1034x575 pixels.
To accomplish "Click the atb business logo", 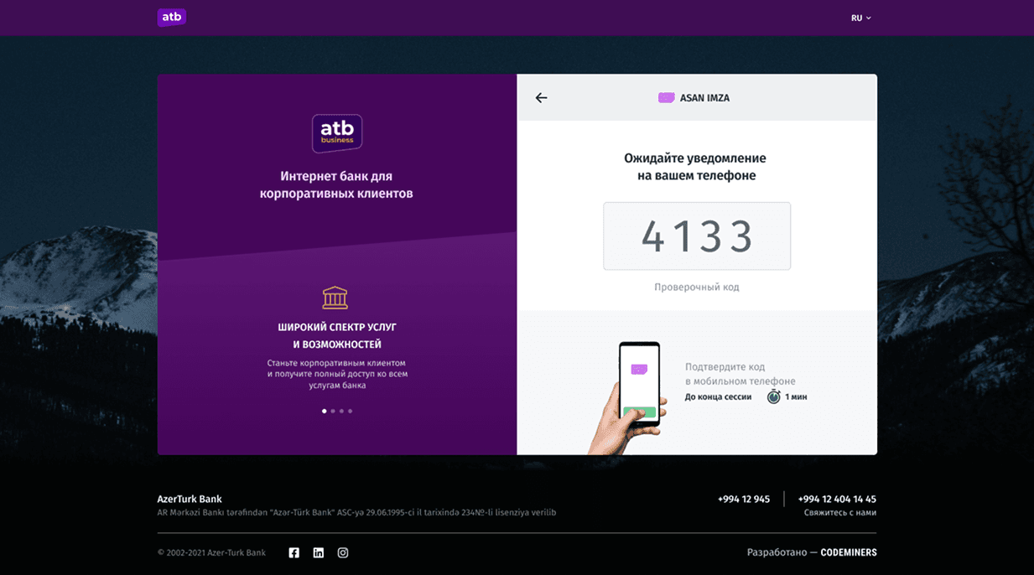I will (337, 133).
